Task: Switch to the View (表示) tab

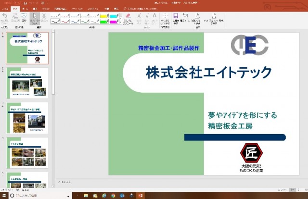Action: (x=116, y=9)
